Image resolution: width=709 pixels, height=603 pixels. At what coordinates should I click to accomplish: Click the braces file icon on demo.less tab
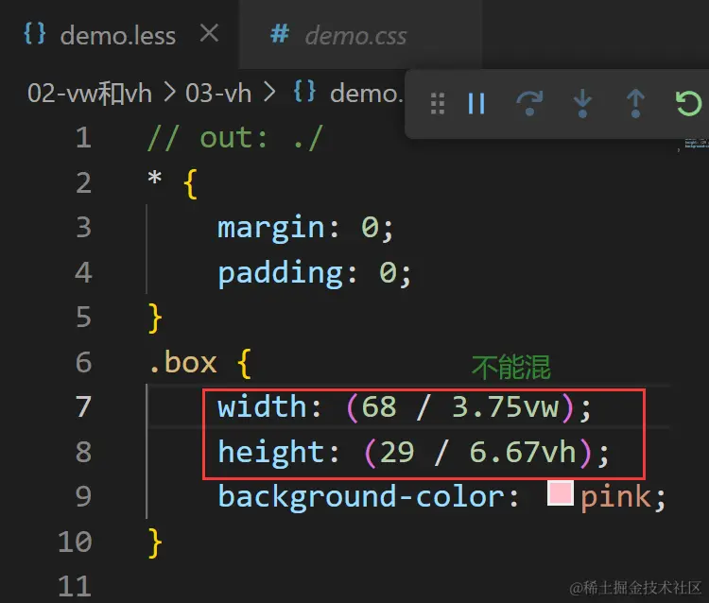[x=35, y=33]
